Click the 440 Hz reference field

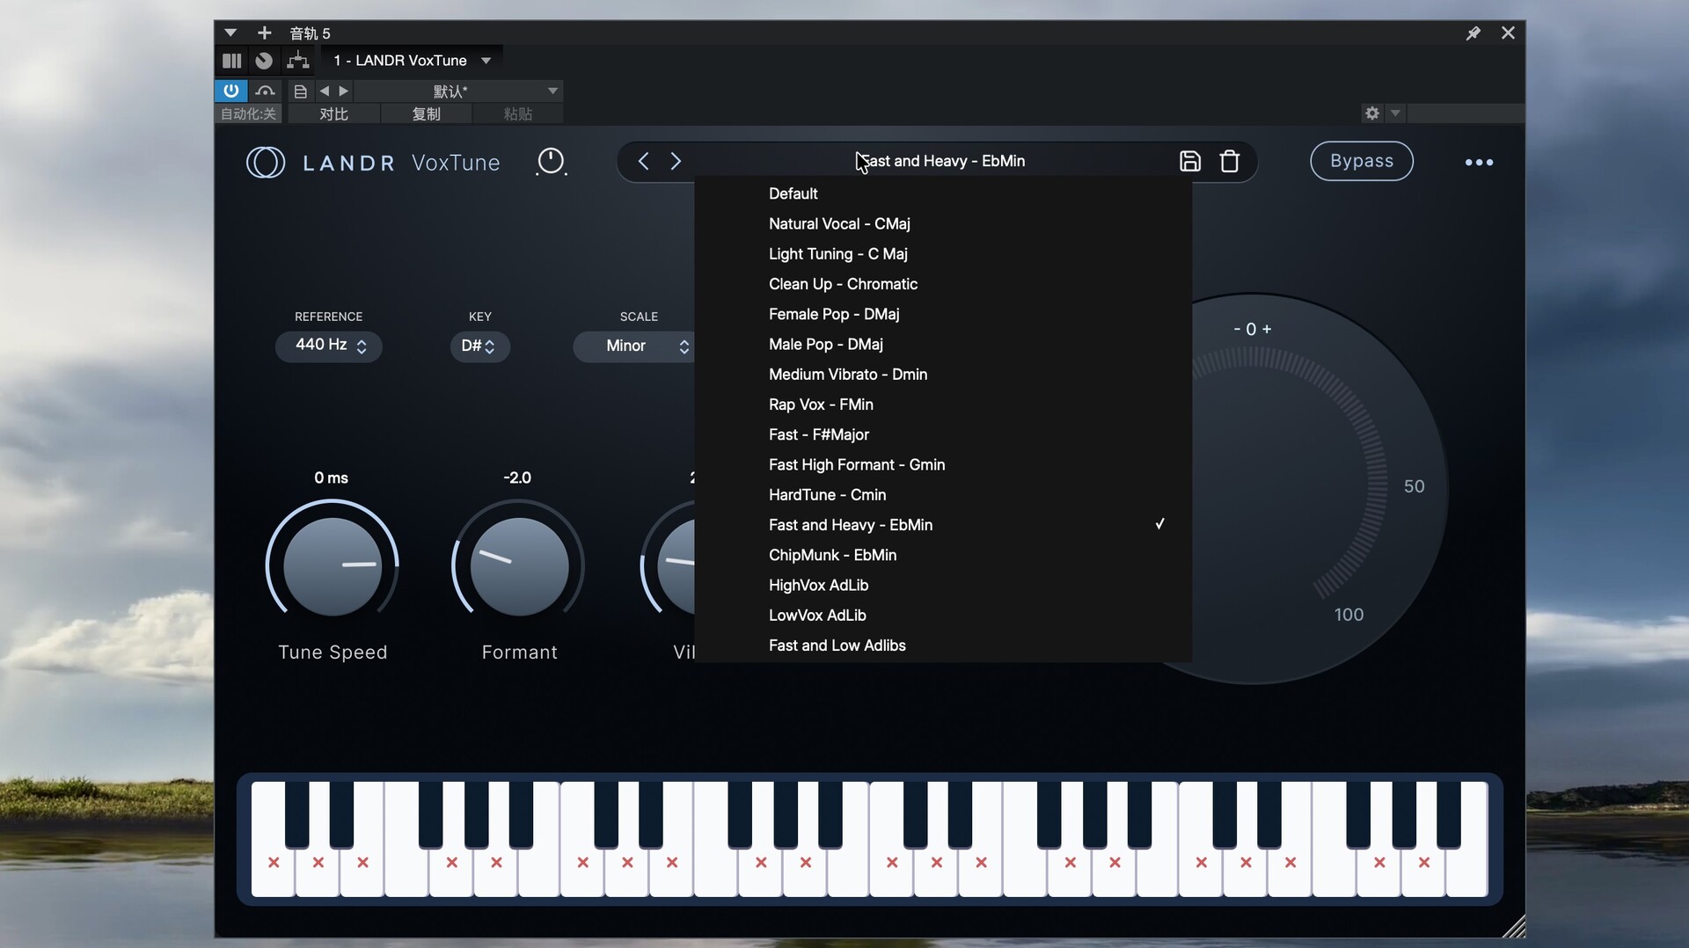[328, 346]
